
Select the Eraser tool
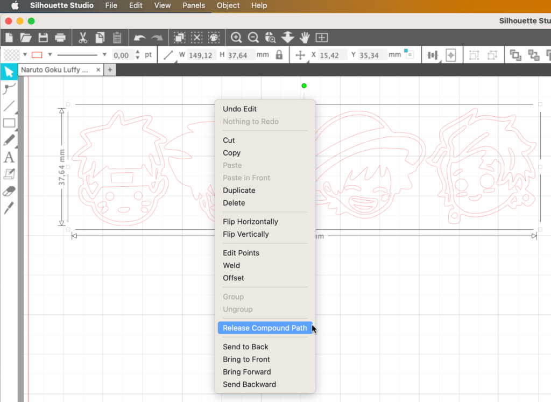pyautogui.click(x=9, y=192)
